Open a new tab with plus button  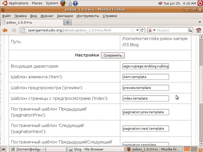[68, 22]
